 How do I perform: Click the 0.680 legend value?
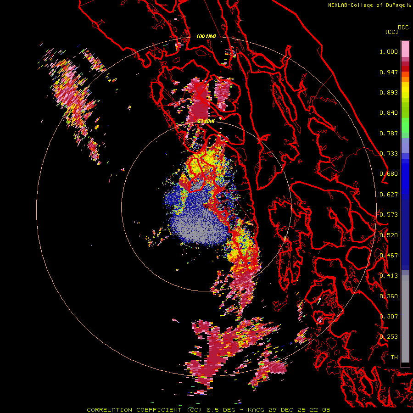tap(389, 174)
